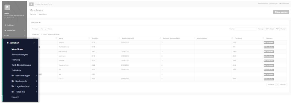Click the Spritzheft droplet icon
The height and width of the screenshot is (103, 294).
pos(8,43)
